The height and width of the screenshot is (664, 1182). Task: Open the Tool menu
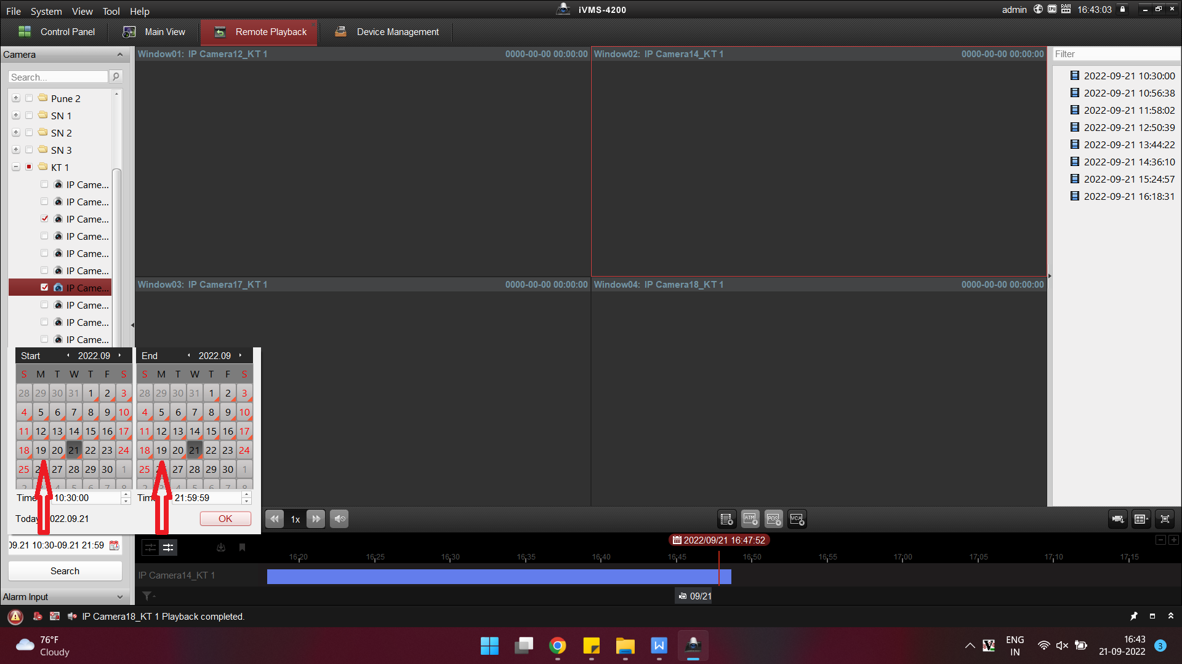click(x=111, y=11)
